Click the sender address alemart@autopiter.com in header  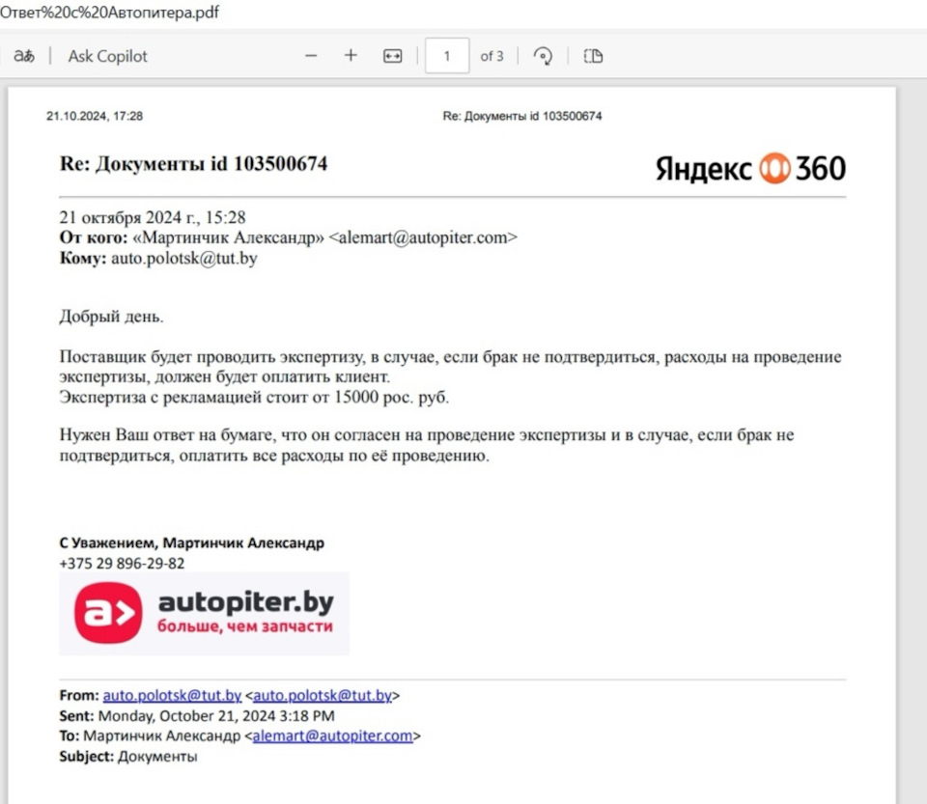pos(423,237)
